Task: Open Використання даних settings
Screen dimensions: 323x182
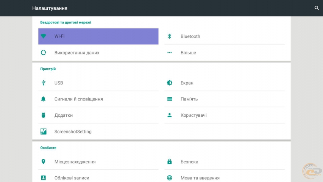Action: (x=77, y=53)
